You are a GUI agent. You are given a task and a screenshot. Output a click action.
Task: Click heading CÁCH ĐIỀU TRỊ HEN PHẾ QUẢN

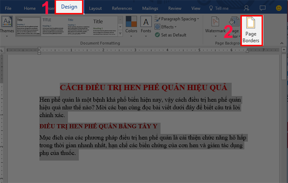pos(143,88)
